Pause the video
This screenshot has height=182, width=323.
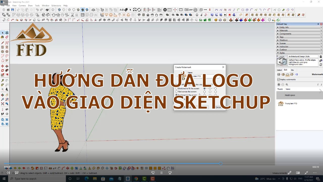coord(161,173)
